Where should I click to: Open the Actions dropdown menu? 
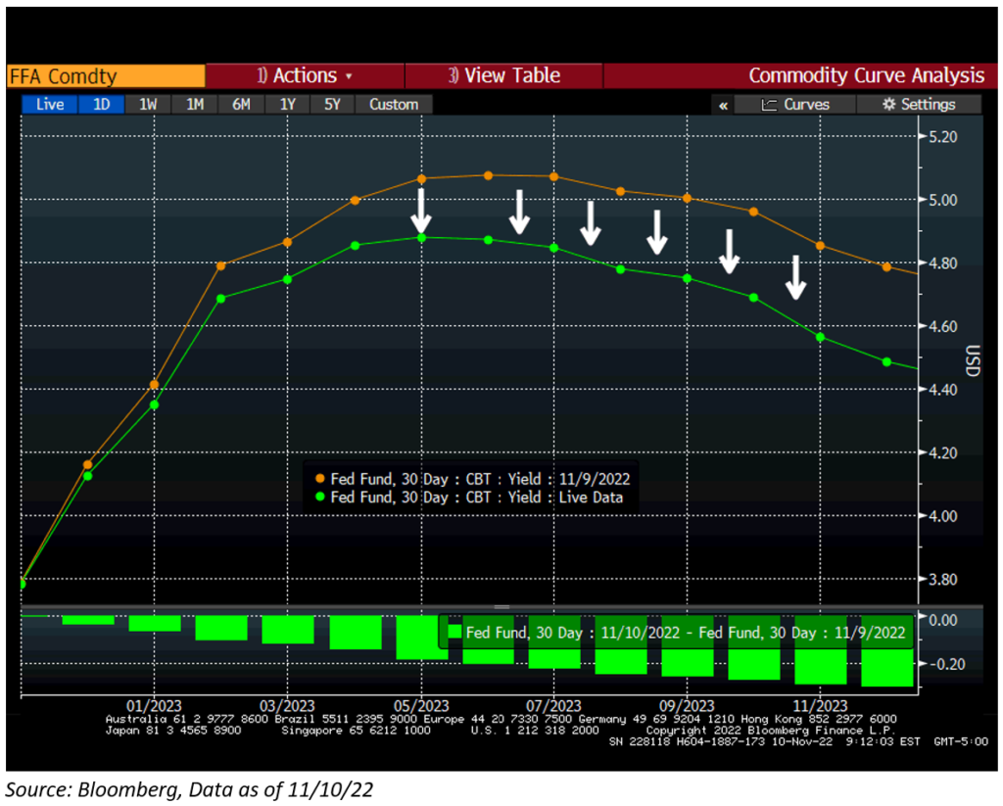304,75
